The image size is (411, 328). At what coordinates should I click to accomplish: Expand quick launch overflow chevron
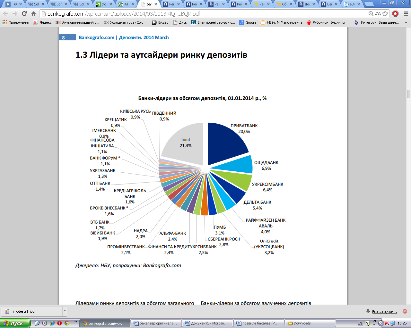[x=75, y=322]
